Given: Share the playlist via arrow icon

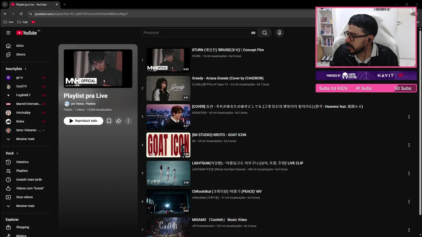Looking at the screenshot, I should point(119,121).
